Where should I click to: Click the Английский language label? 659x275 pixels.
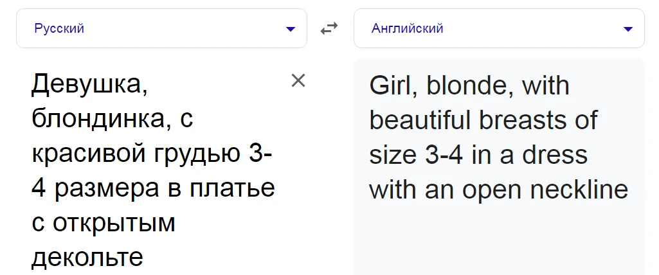[x=407, y=28]
